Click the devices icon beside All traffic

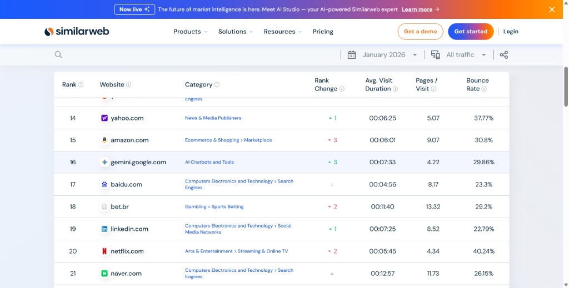pos(435,55)
